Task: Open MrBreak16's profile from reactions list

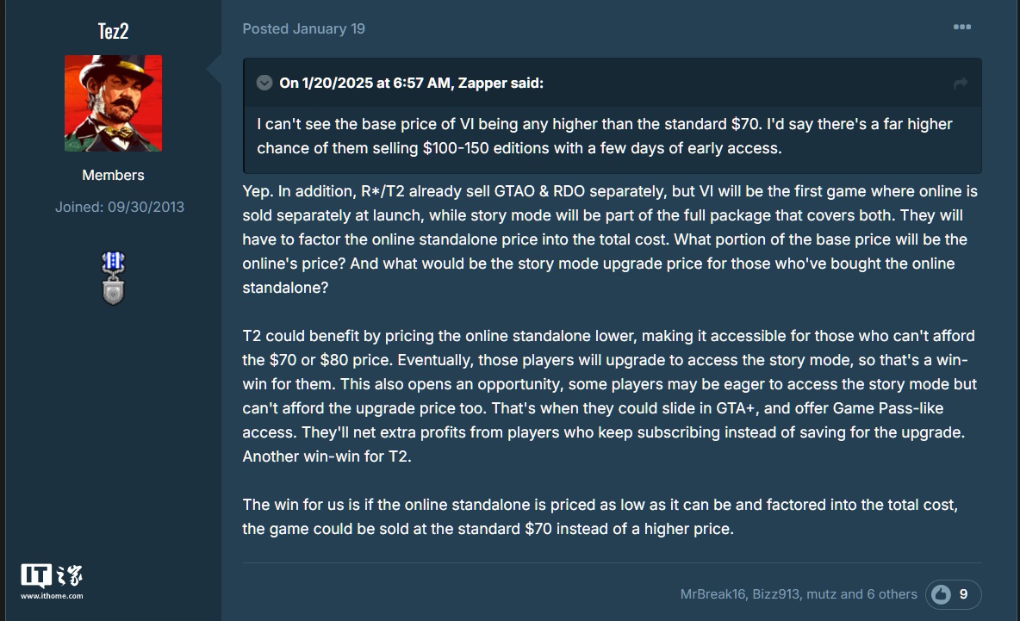Action: tap(712, 594)
